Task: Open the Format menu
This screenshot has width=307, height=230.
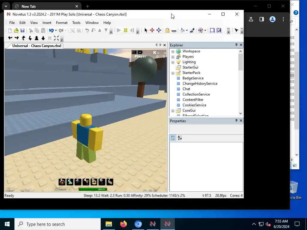Action: [62, 23]
